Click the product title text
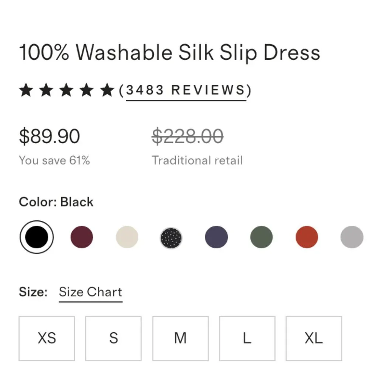Viewport: 378px width, 378px height. tap(169, 53)
